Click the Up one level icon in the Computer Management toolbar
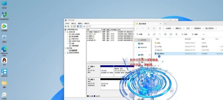Viewport: 223px width, 100px height. pyautogui.click(x=72, y=26)
